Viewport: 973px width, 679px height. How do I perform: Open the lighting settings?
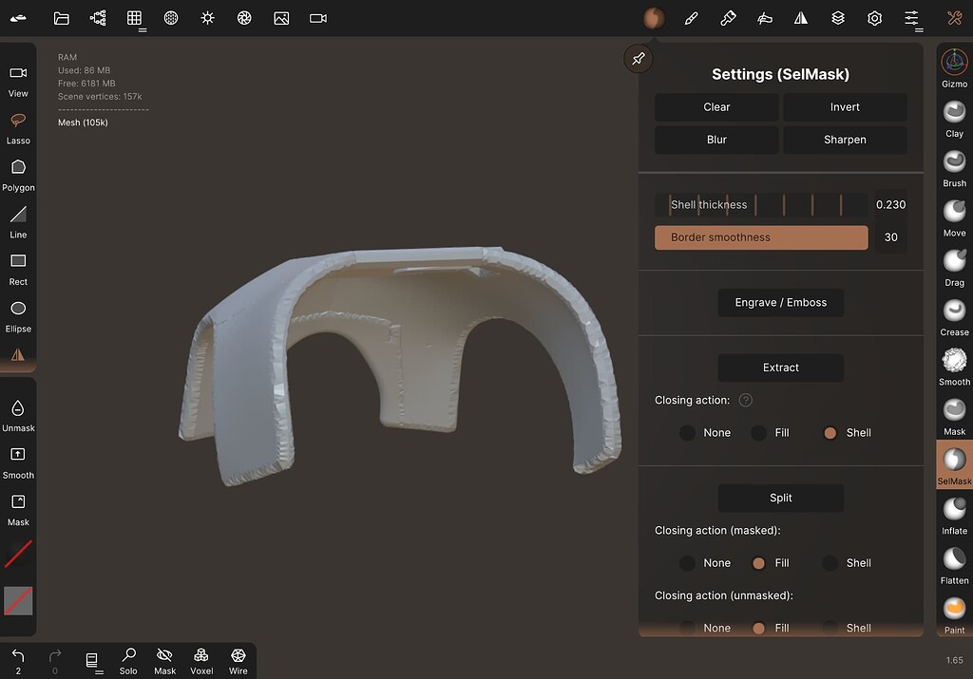click(x=207, y=18)
